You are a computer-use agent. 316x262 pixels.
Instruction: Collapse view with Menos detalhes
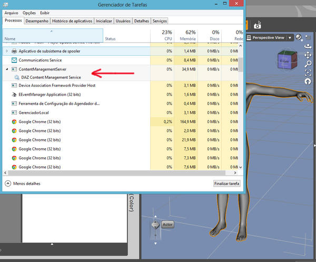(x=22, y=184)
